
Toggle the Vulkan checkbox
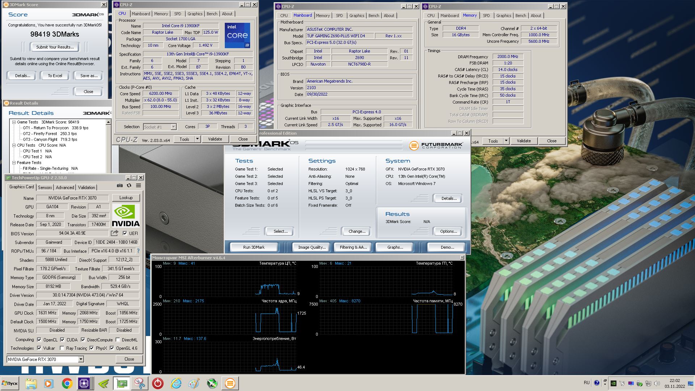pyautogui.click(x=39, y=348)
